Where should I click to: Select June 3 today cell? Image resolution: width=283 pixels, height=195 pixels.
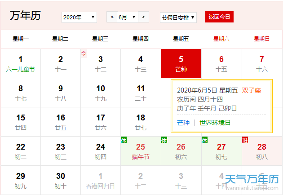[101, 63]
